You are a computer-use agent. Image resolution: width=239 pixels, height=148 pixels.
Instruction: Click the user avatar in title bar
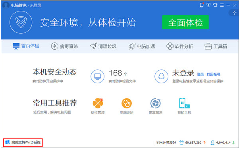(x=6, y=5)
